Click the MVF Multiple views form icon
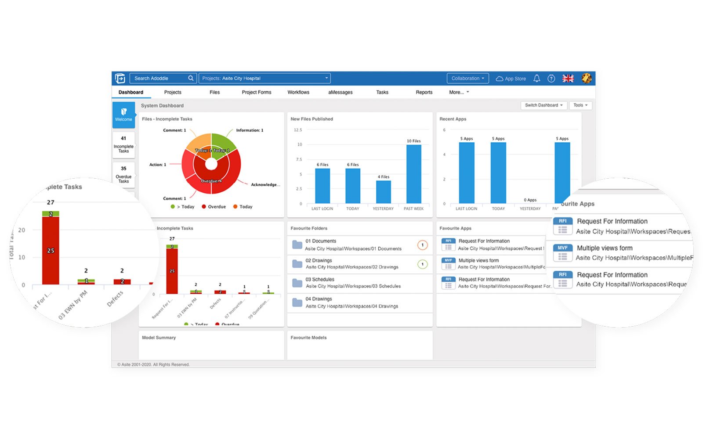 point(448,263)
